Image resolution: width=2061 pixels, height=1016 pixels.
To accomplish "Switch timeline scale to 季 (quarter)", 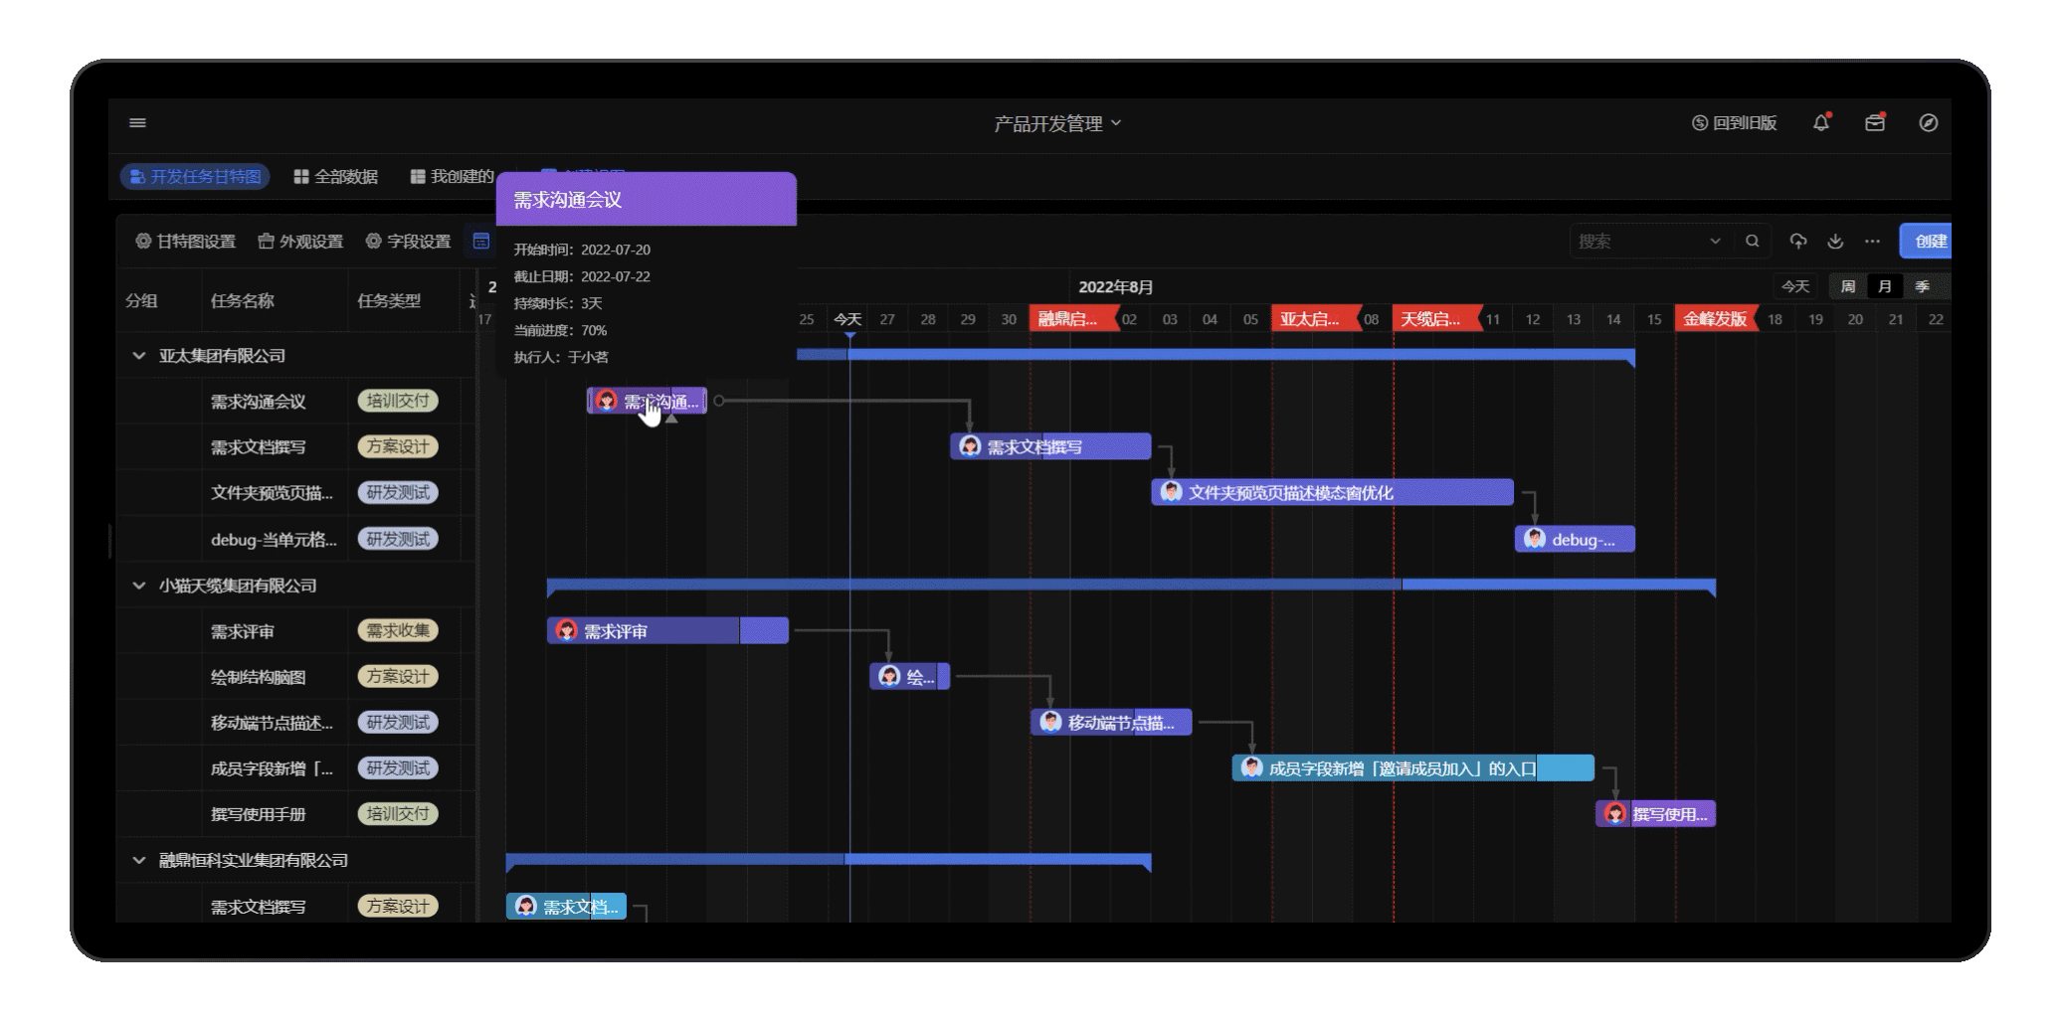I will (1922, 286).
